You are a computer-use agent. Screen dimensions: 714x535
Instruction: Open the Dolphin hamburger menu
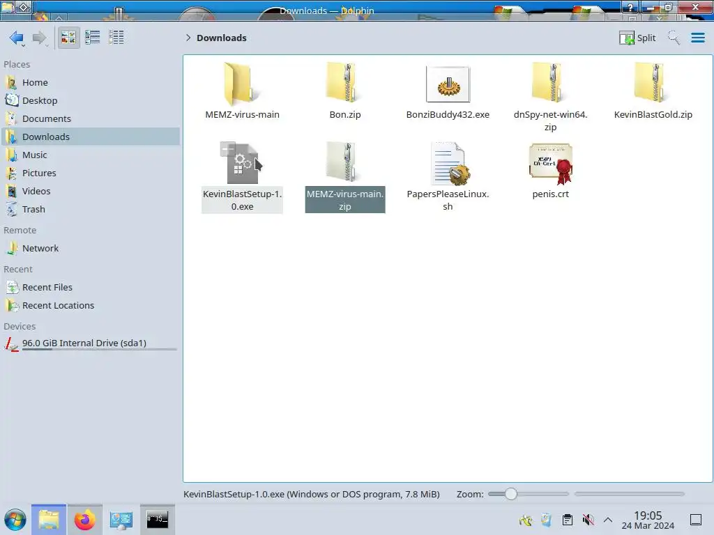coord(697,38)
